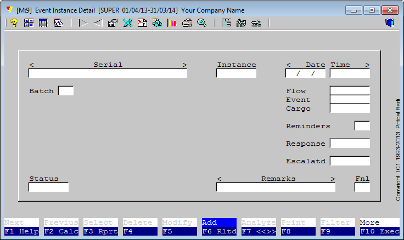Click the Fnl input box

pos(362,187)
